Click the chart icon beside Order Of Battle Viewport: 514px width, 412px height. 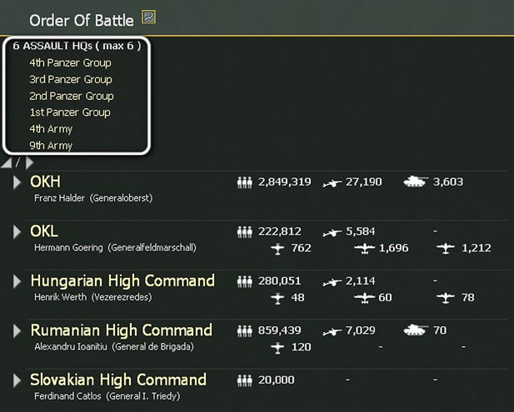coord(149,17)
